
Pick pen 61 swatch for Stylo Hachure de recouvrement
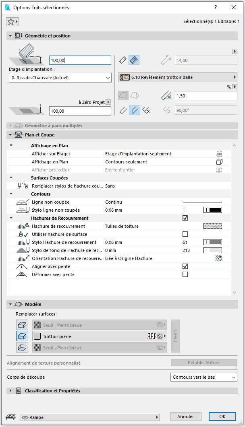click(213, 242)
